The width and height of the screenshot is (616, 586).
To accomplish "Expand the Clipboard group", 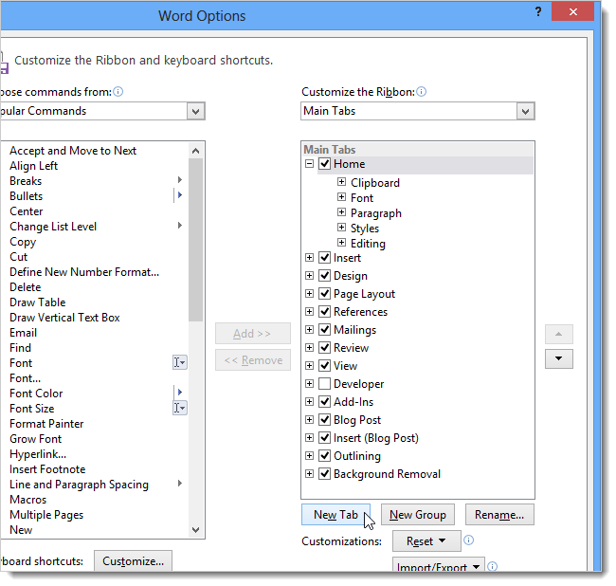I will tap(342, 181).
